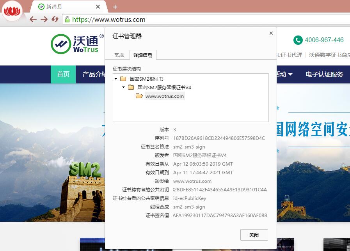Collapse the 国密SM2根证书 tree node
This screenshot has width=350, height=251.
click(x=116, y=79)
